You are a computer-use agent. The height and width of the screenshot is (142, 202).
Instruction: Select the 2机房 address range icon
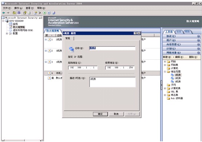tap(172, 78)
